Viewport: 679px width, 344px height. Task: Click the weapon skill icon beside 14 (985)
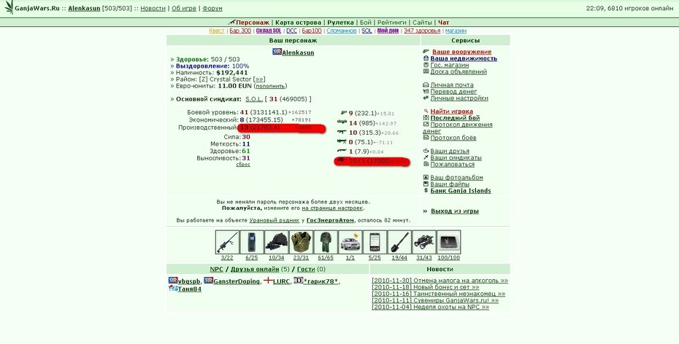click(342, 122)
